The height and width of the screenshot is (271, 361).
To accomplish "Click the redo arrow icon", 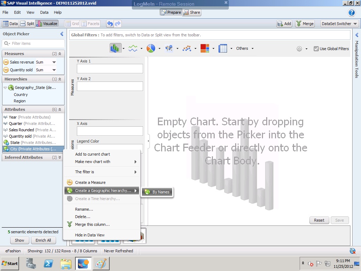I will point(118,24).
